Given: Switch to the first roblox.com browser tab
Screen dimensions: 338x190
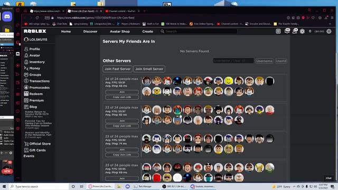Looking at the screenshot, I should point(47,11).
